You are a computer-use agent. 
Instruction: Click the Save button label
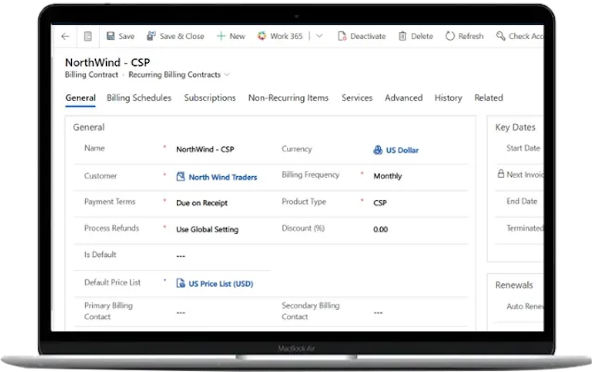[127, 36]
